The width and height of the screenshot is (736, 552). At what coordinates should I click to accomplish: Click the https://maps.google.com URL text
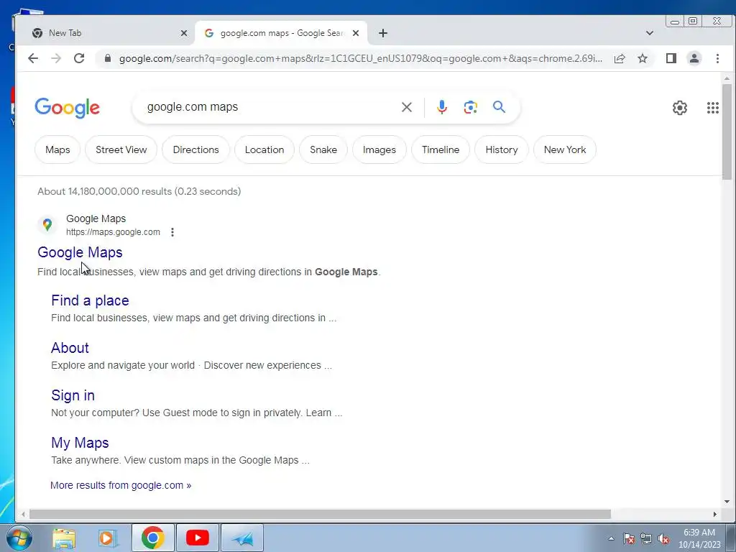113,232
